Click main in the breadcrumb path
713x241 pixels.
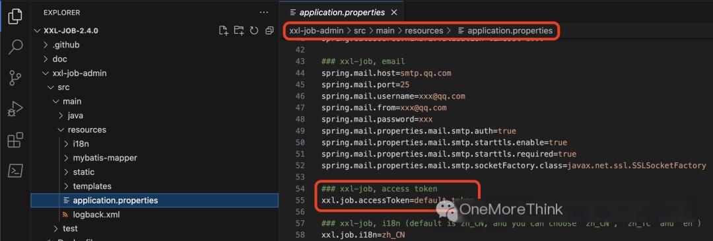(385, 31)
